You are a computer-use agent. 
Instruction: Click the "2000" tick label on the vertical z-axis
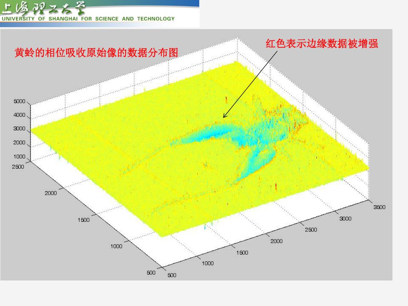20,143
